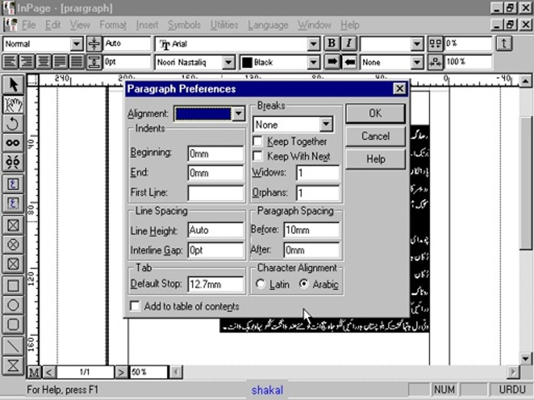Click the First Line indent field
This screenshot has height=400, width=534.
pos(216,193)
